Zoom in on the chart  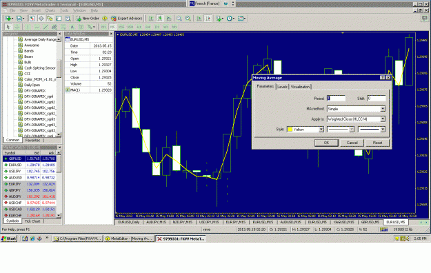tap(179, 19)
